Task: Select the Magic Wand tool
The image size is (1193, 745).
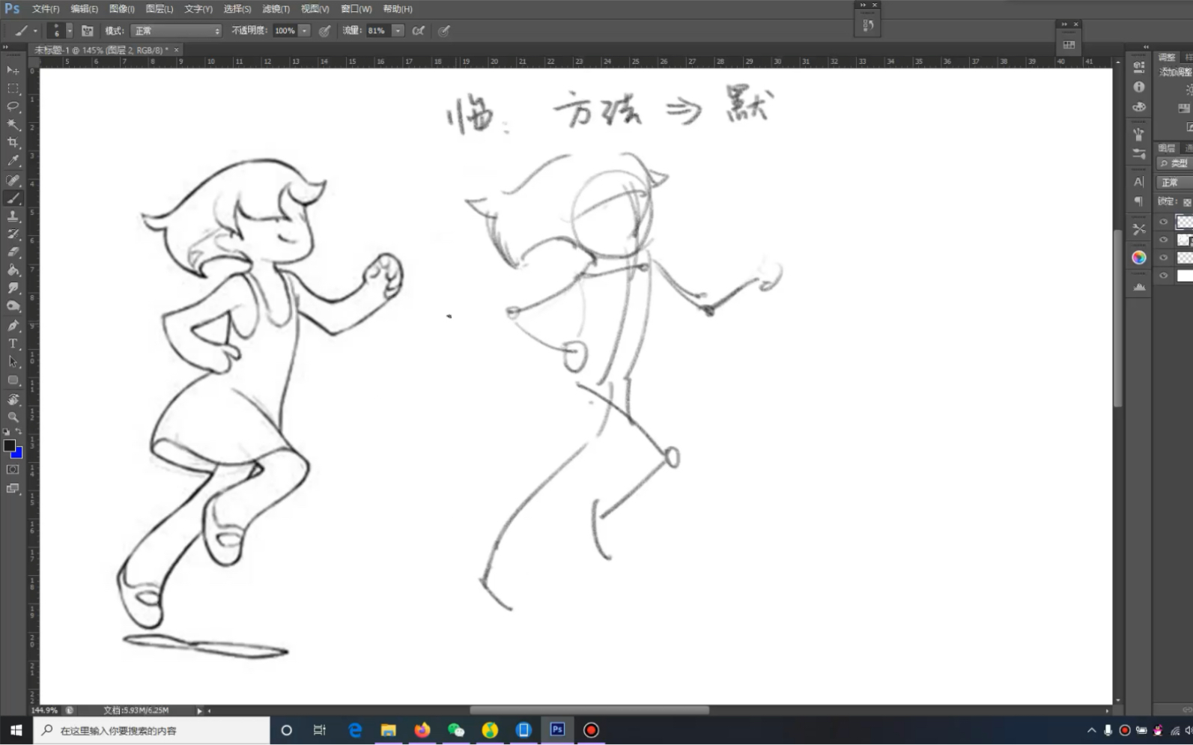Action: 13,124
